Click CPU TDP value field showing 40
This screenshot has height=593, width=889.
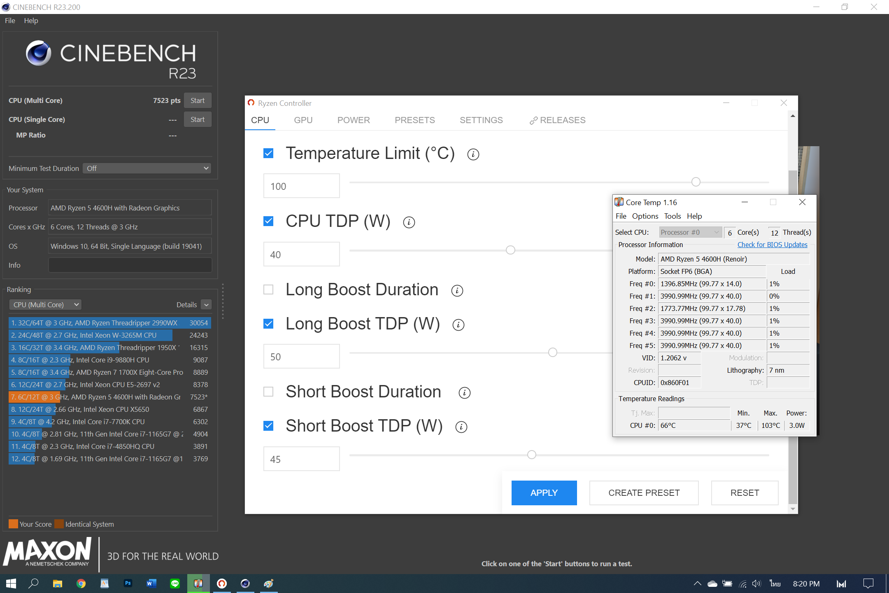(x=302, y=254)
